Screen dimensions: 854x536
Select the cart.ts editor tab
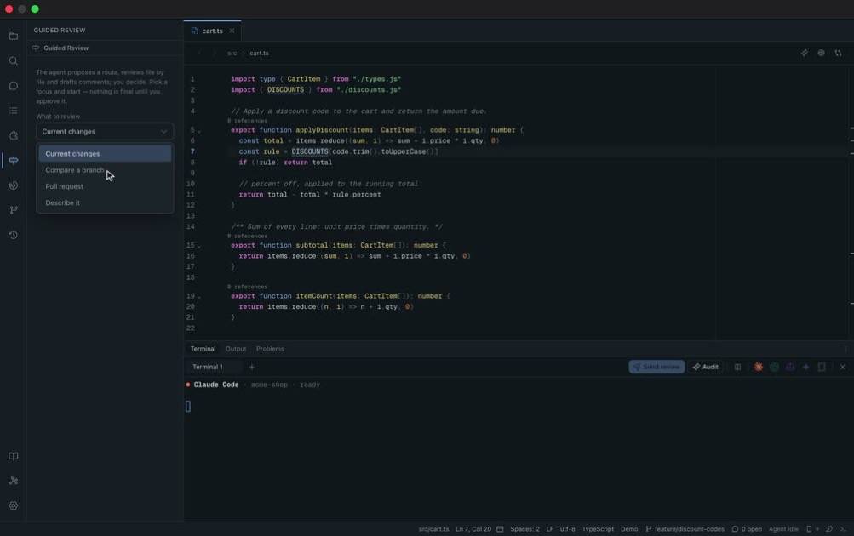pos(212,31)
